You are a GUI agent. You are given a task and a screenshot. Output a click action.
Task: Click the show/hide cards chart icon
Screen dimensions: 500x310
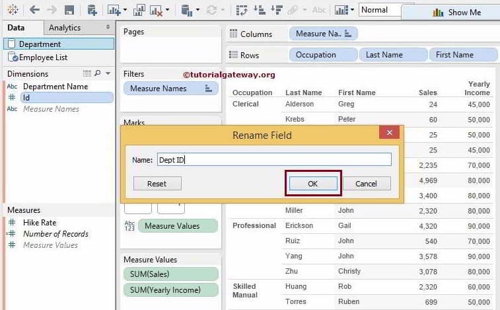[341, 10]
